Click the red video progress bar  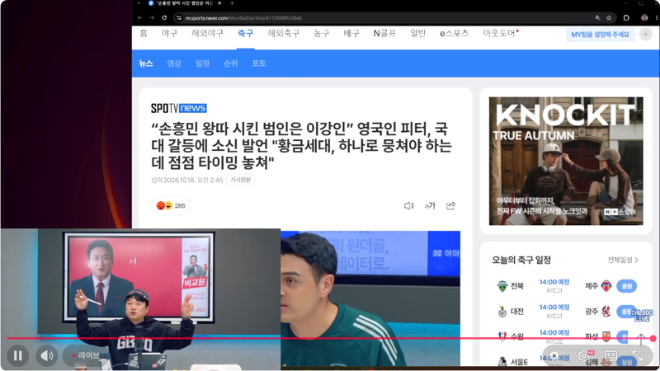coord(328,338)
